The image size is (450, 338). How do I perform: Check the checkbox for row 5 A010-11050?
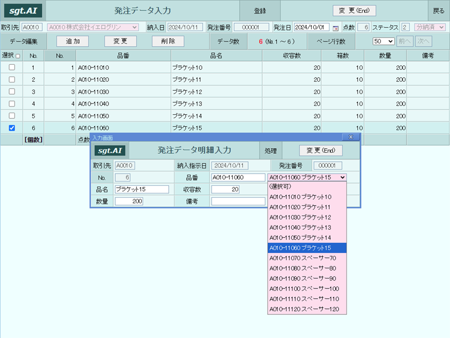click(12, 115)
